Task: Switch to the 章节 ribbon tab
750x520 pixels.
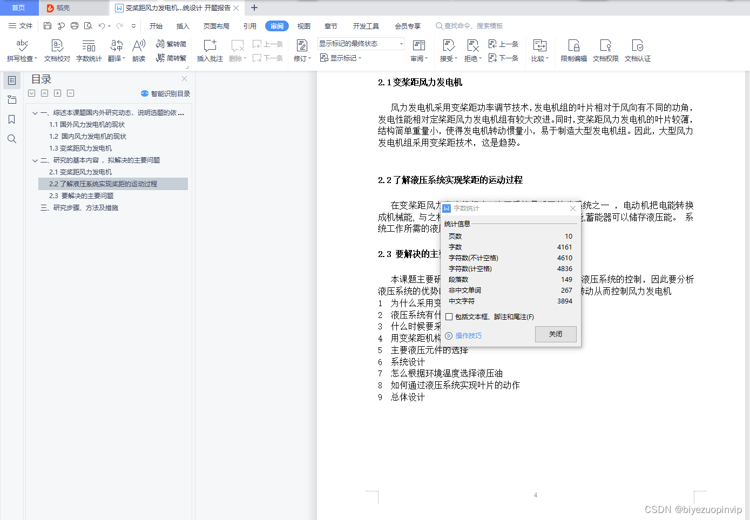Action: coord(331,26)
